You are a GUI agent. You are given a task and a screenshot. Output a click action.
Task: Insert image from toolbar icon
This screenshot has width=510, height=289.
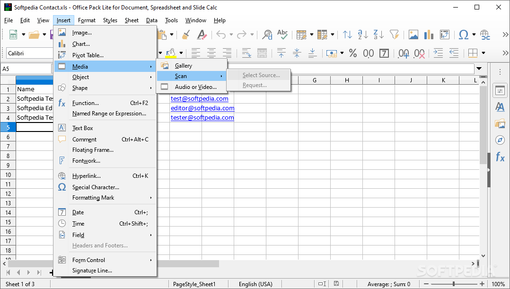(413, 35)
